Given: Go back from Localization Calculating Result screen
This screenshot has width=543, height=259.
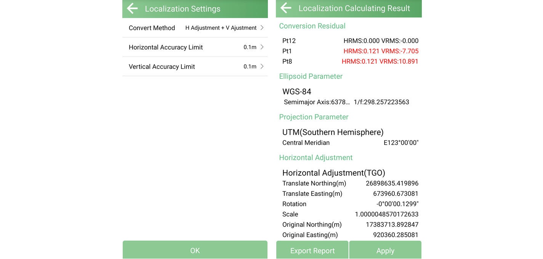Looking at the screenshot, I should 286,8.
